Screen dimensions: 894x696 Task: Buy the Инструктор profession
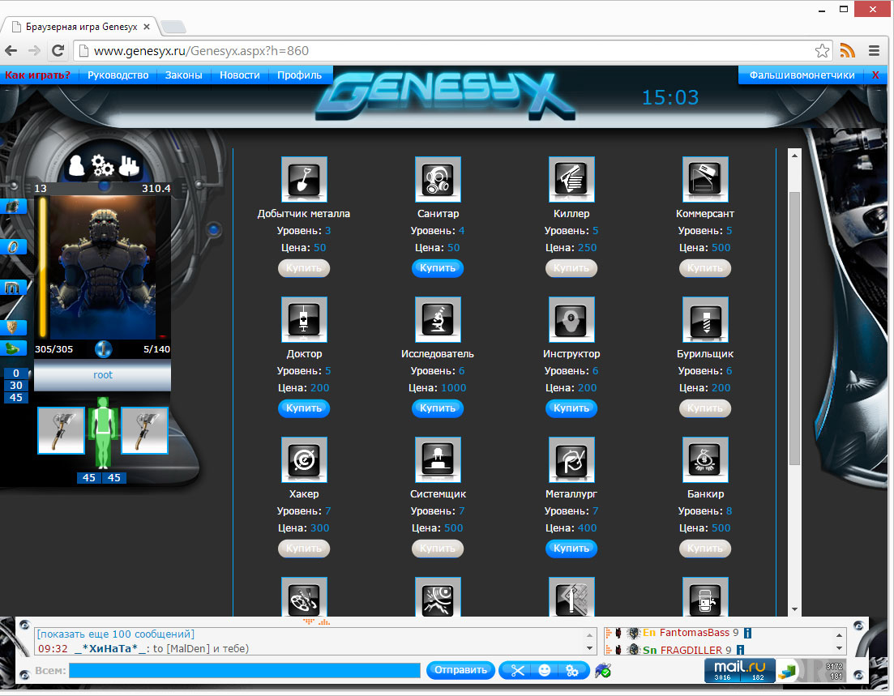tap(571, 408)
